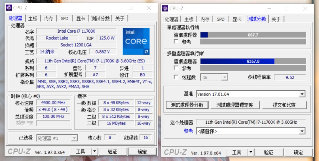Click 确定 button in the right window
Viewport: 319px width, 161px height.
coord(299,152)
